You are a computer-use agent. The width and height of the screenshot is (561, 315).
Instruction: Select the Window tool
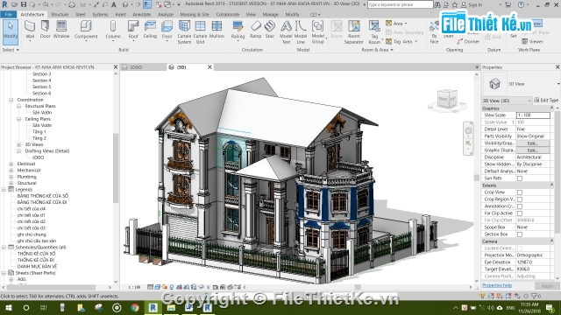pyautogui.click(x=61, y=30)
